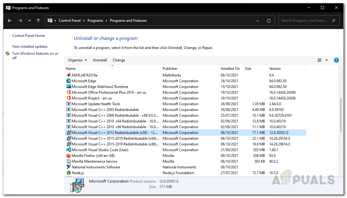Click the Up one level arrow
The image size is (347, 198).
(x=38, y=21)
